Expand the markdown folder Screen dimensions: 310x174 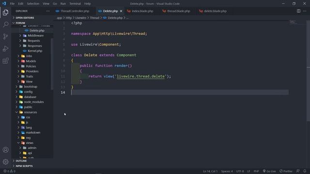point(33,132)
